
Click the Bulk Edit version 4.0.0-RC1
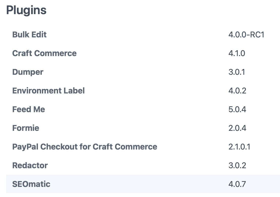[x=246, y=35]
